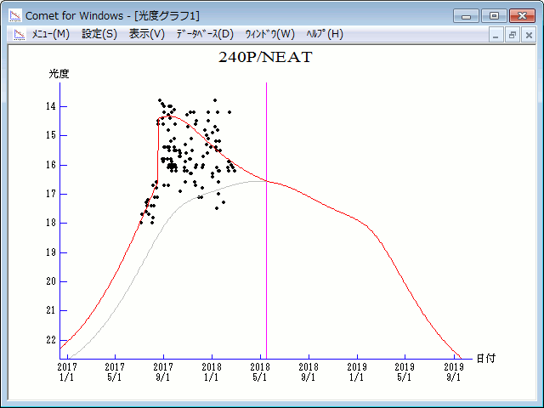Show the ｳｨﾝﾄﾞｳ(W) window menu
The width and height of the screenshot is (544, 408).
coord(269,34)
